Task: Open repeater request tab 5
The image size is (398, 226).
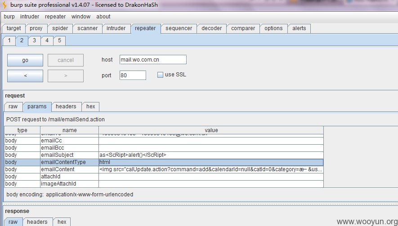Action: pyautogui.click(x=59, y=40)
